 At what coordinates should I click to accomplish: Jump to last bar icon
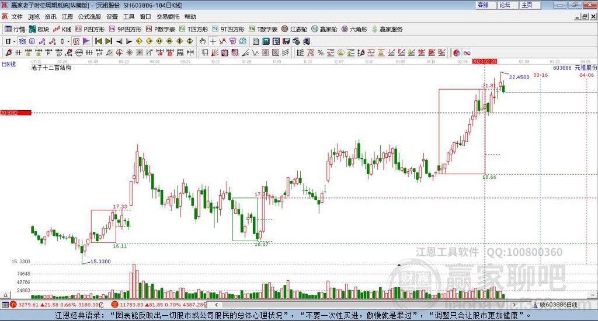click(x=109, y=41)
